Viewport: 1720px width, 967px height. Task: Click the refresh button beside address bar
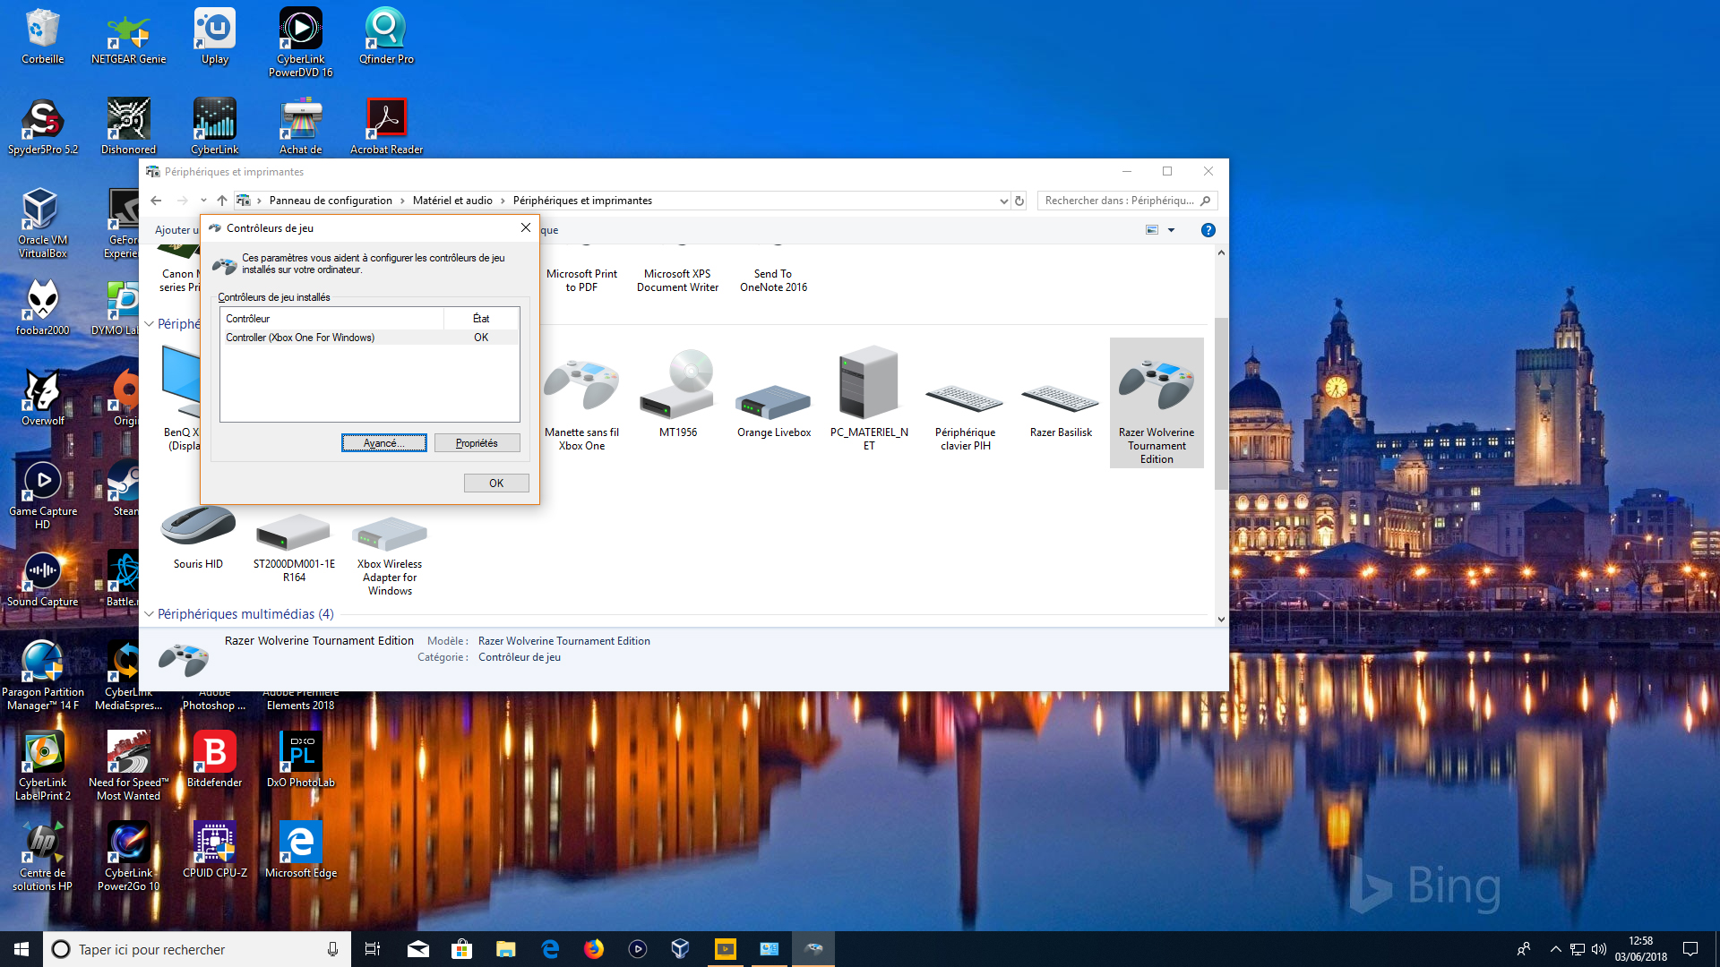pos(1019,201)
